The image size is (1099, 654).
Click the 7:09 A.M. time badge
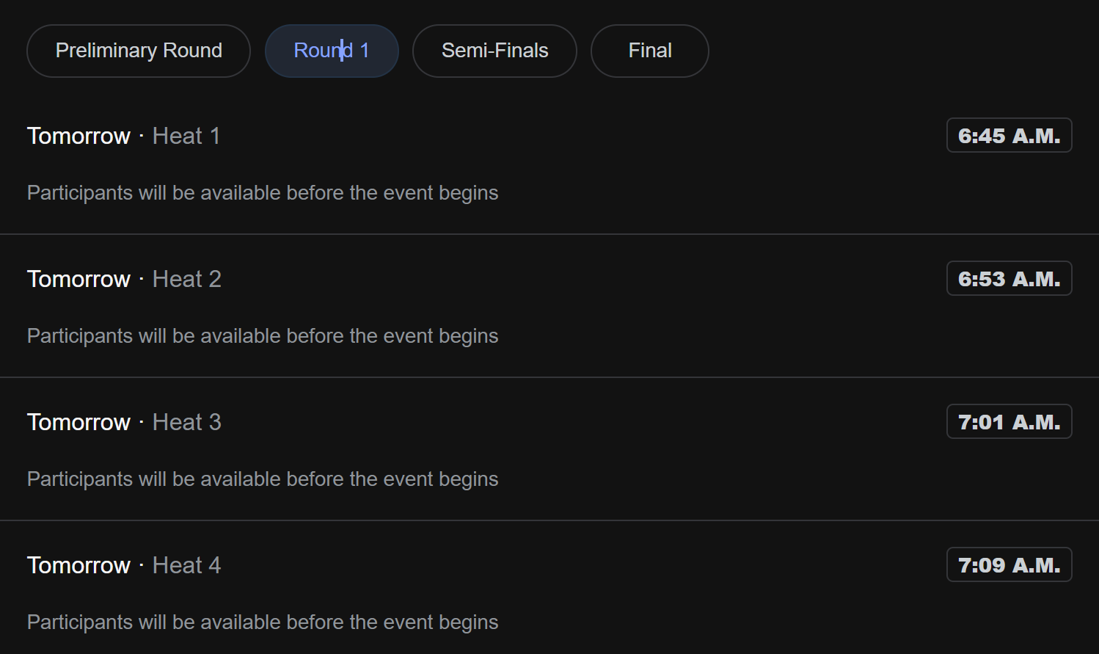[1009, 565]
